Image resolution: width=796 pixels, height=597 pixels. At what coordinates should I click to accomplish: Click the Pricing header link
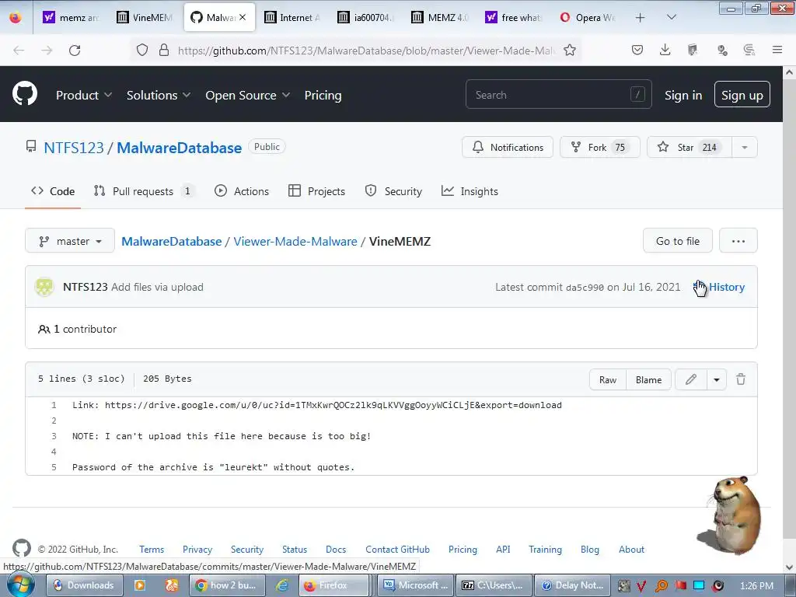point(323,95)
